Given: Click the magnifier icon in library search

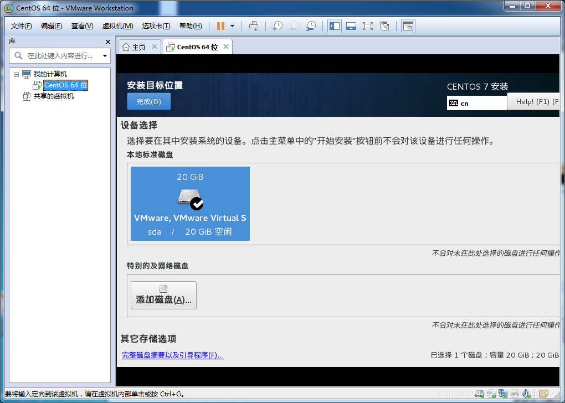Looking at the screenshot, I should tap(18, 56).
